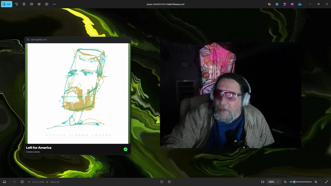Screen dimensions: 331x186
Task: Launch Copilot from the title bar icon
Action: [x=269, y=4]
